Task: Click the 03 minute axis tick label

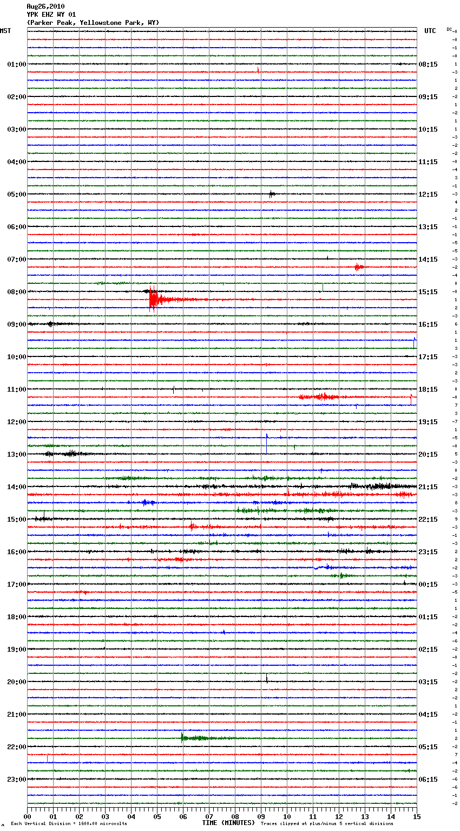Action: coord(105,816)
